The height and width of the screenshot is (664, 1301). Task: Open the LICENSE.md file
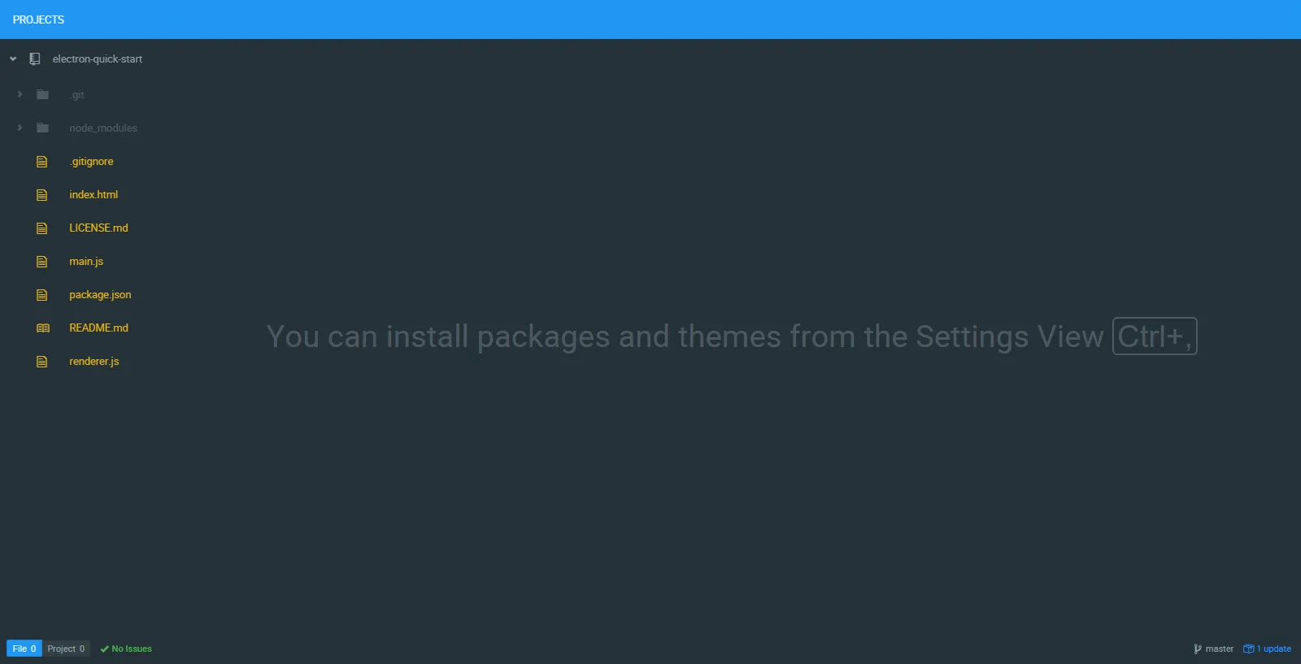click(x=98, y=228)
